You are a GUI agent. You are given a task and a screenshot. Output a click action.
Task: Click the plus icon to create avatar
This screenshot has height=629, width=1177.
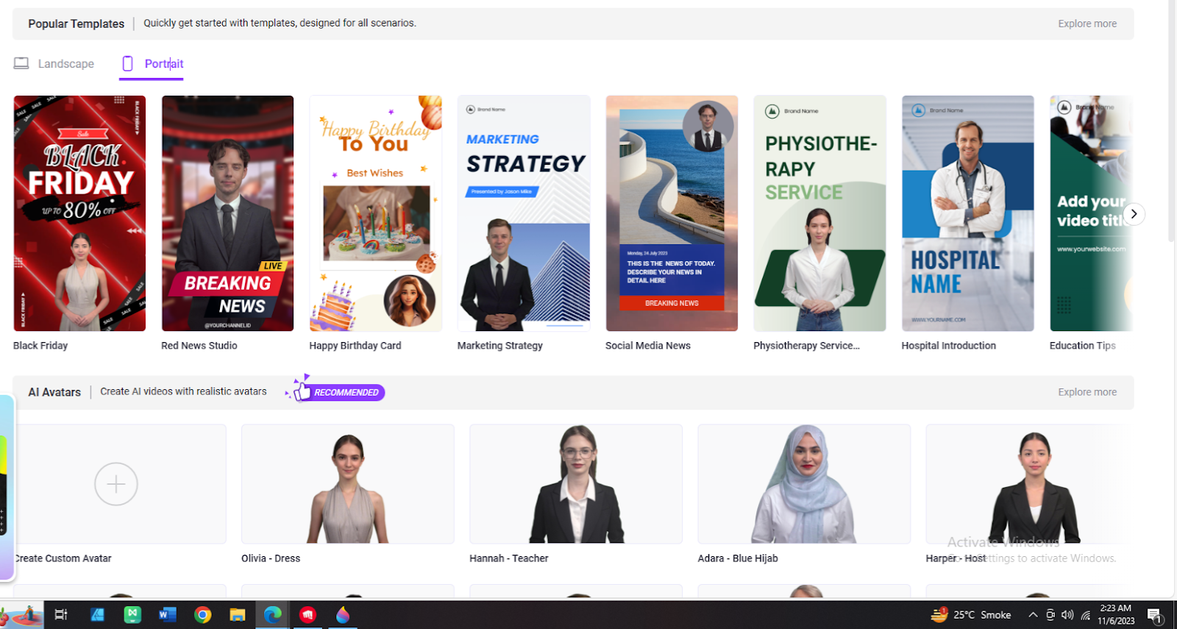coord(116,484)
